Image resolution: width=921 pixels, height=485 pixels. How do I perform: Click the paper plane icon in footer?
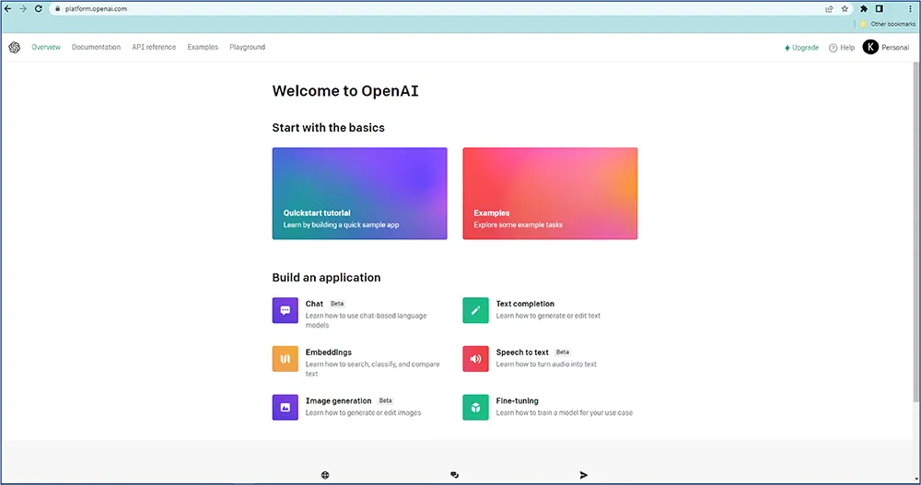coord(583,475)
